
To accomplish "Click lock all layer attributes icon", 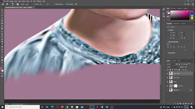I will click(179, 70).
